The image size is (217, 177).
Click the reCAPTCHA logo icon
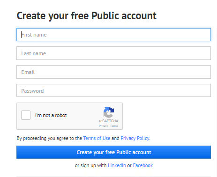click(x=109, y=112)
